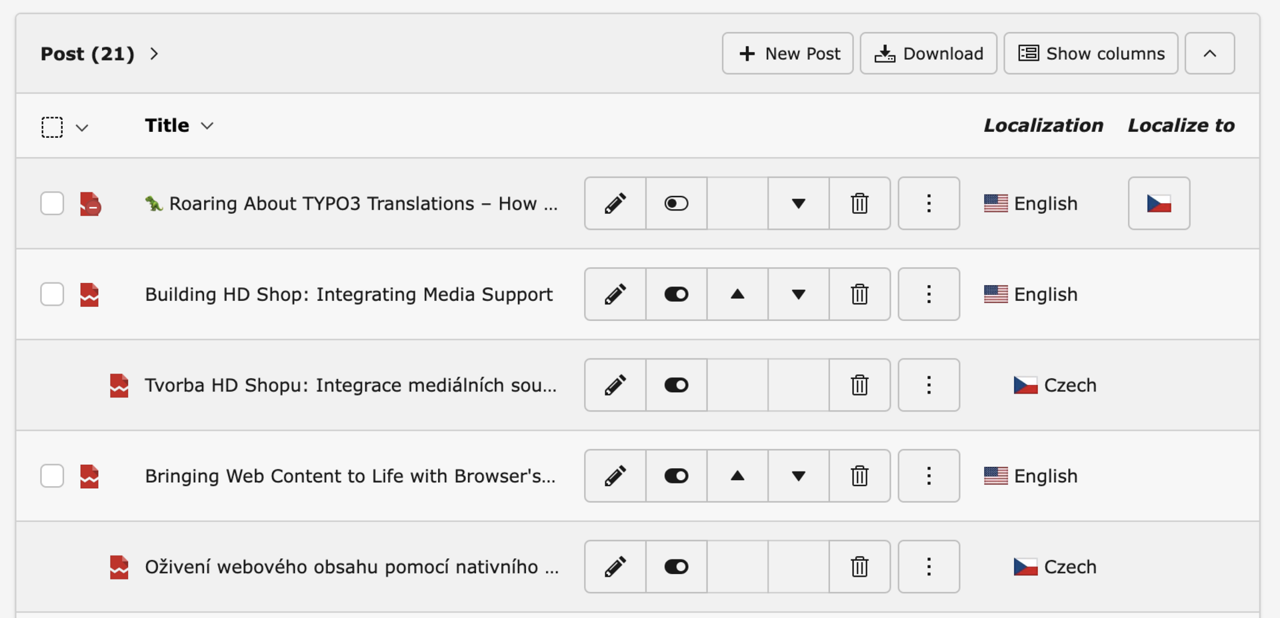Select checkbox for Bringing Web Content post
Viewport: 1280px width, 618px height.
click(x=52, y=476)
